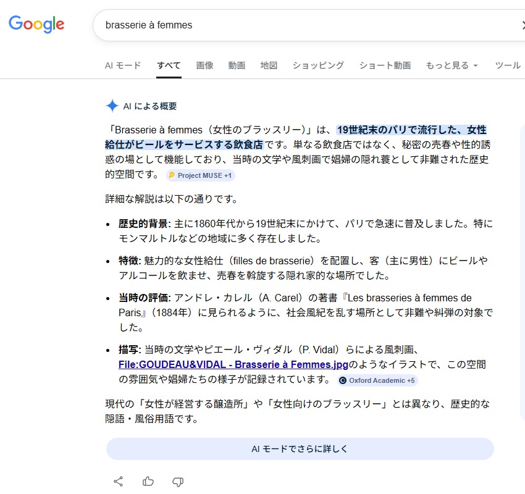Open the GOUDEAU&VIDAL Brasserie à Femmes.jpg link
Image resolution: width=525 pixels, height=494 pixels.
pos(233,364)
